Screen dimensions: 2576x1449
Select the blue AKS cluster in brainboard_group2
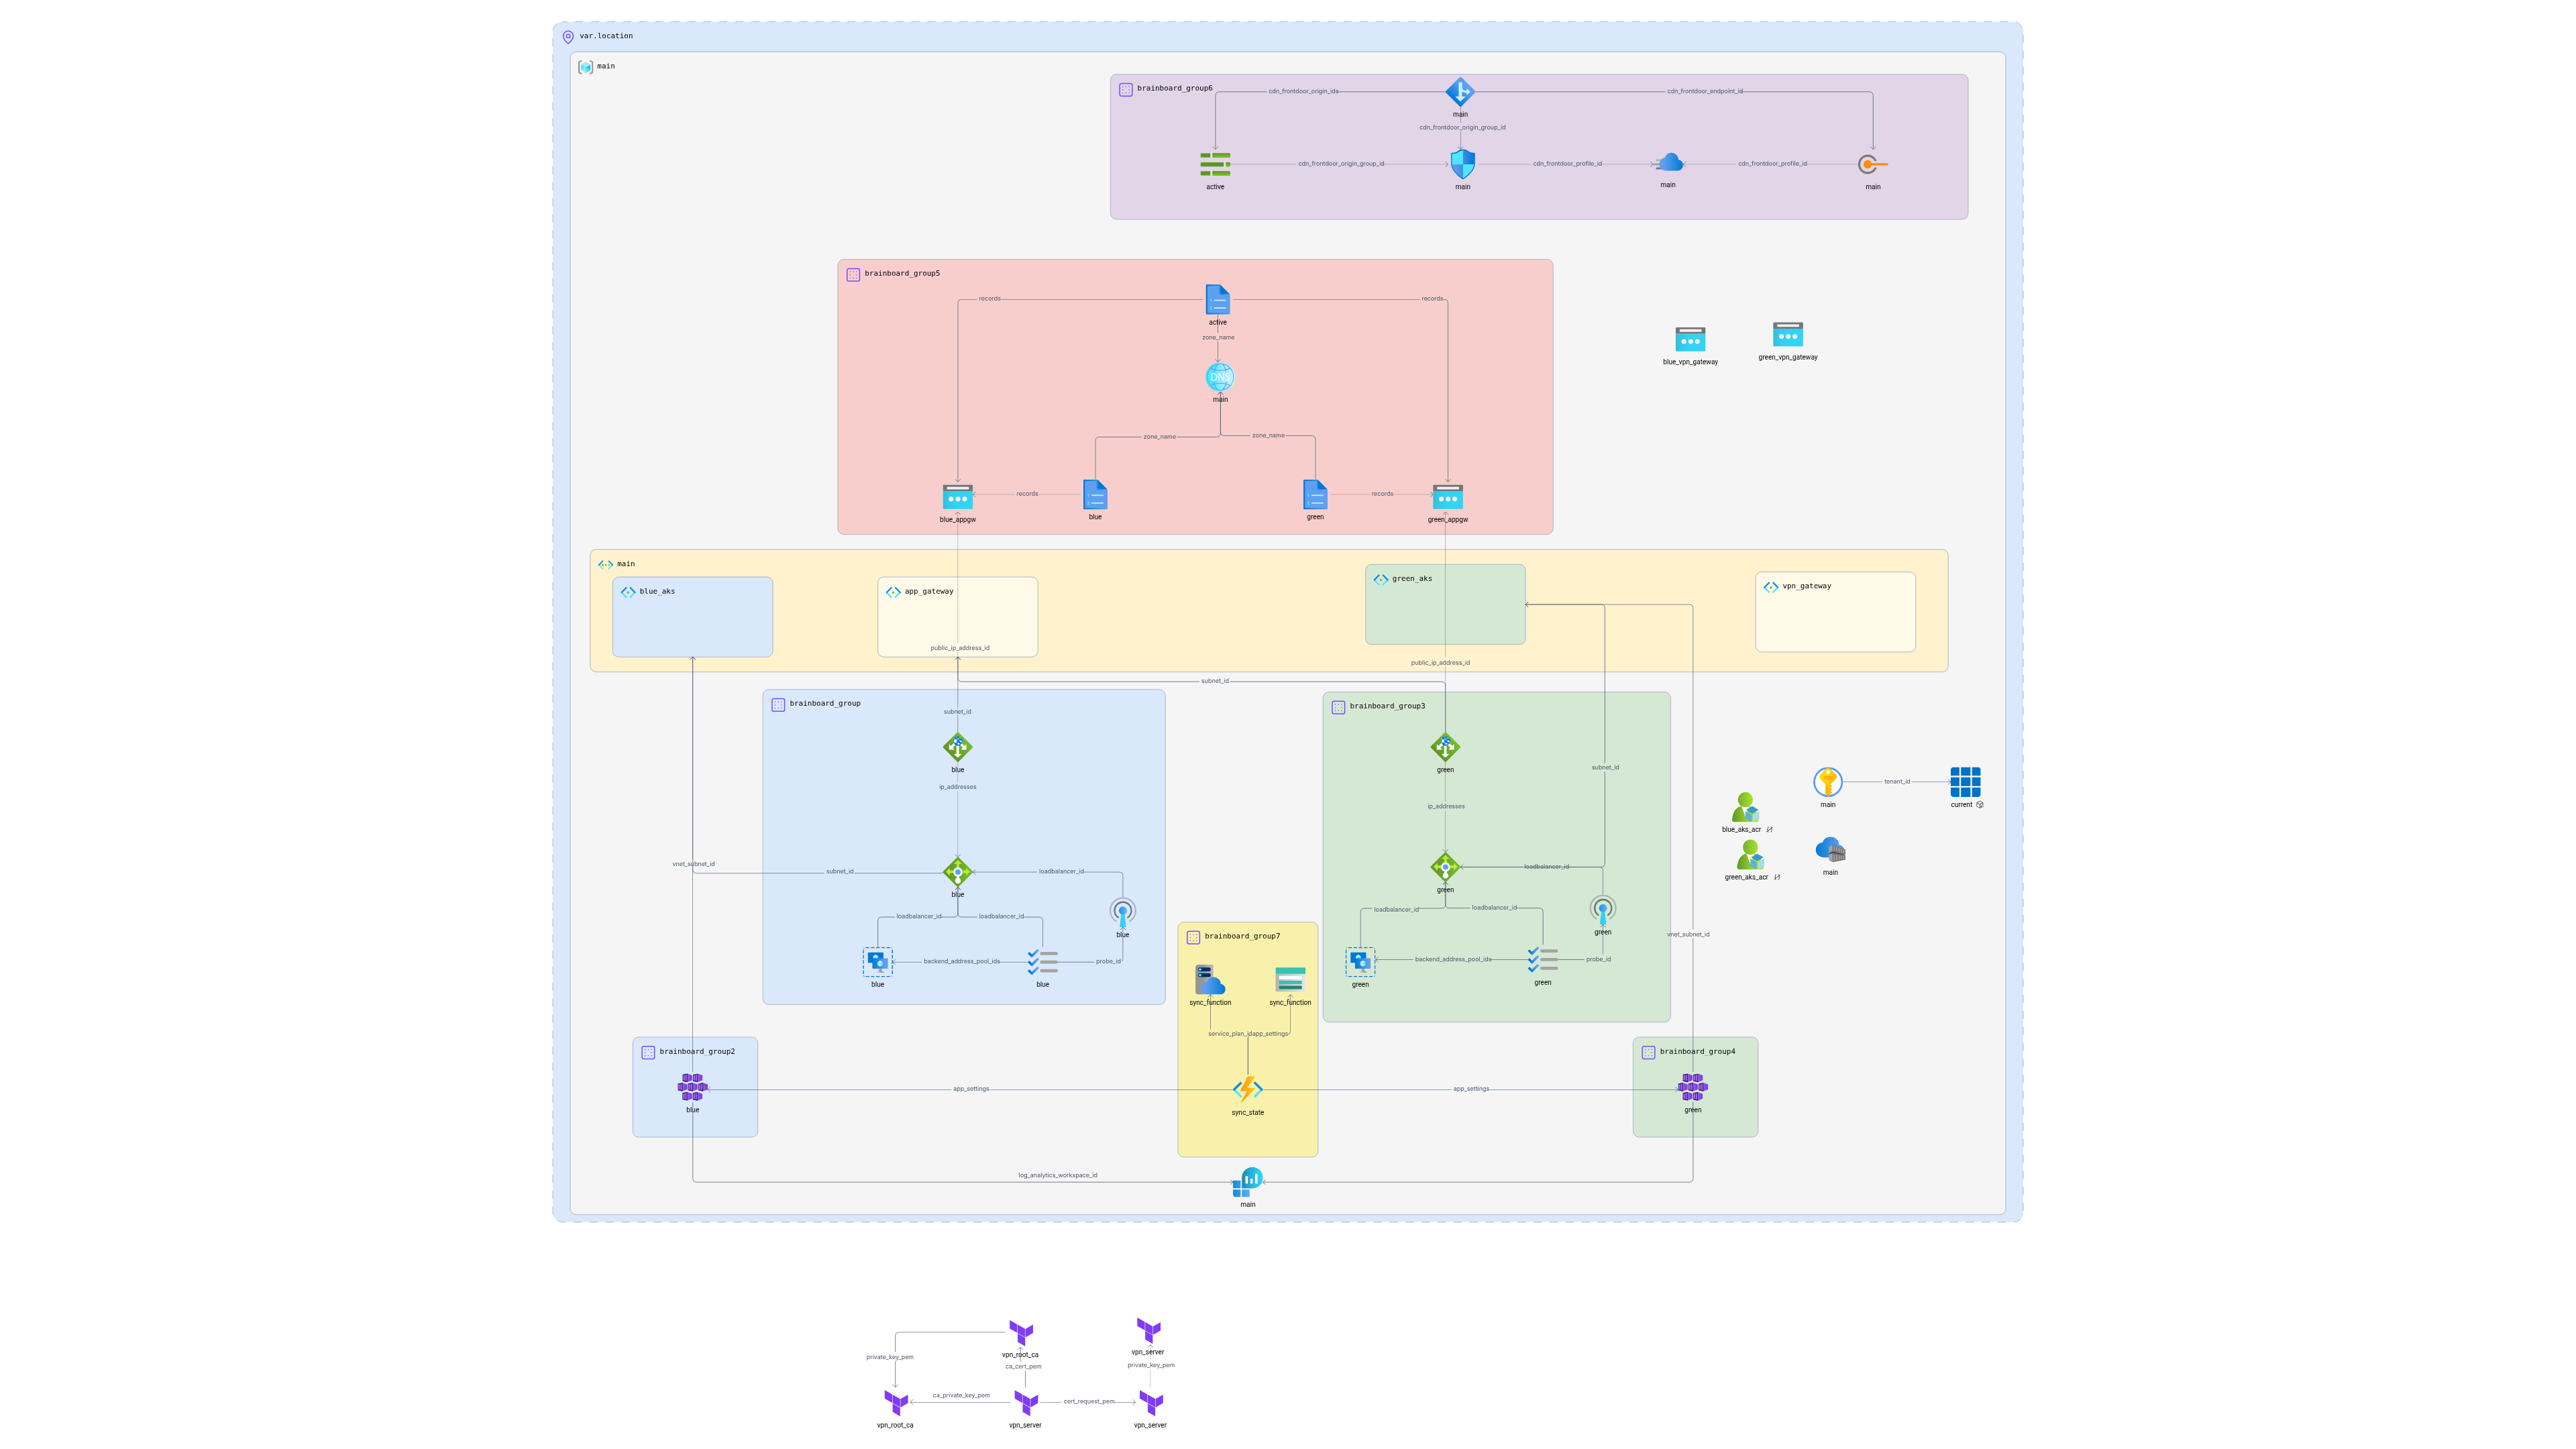pyautogui.click(x=692, y=1087)
